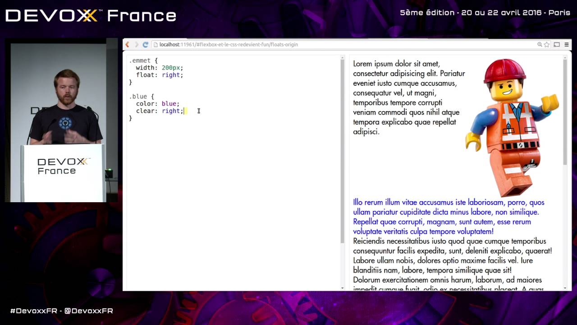The width and height of the screenshot is (577, 325).
Task: Click the 'Reiciendis necessitatibus iusto' paragraph
Action: pos(452,246)
